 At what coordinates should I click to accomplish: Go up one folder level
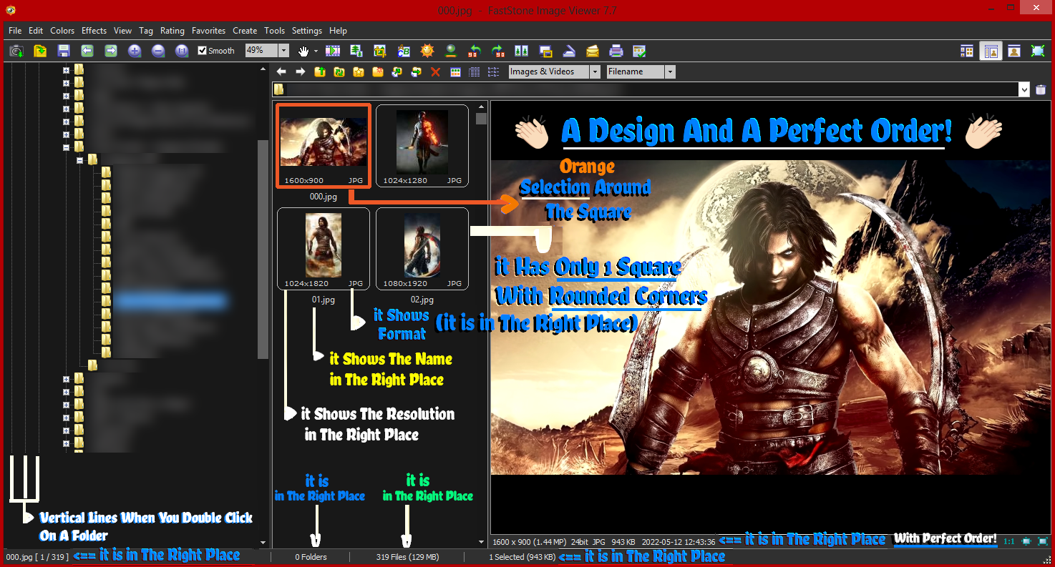(x=319, y=72)
